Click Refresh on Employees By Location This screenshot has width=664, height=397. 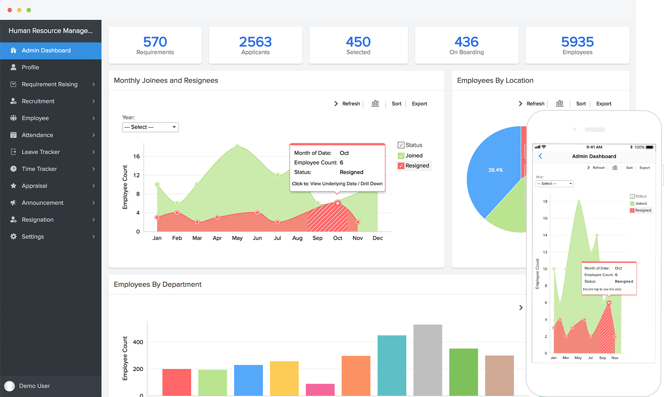pos(535,103)
